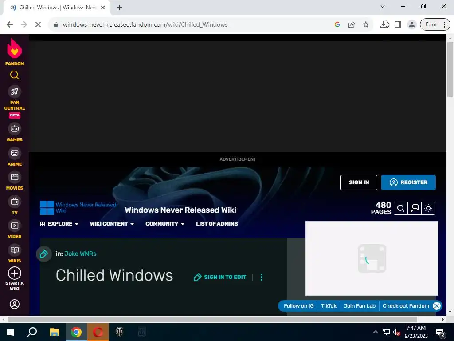Open the Fandom sidebar search magnifier
The height and width of the screenshot is (341, 454).
click(15, 75)
